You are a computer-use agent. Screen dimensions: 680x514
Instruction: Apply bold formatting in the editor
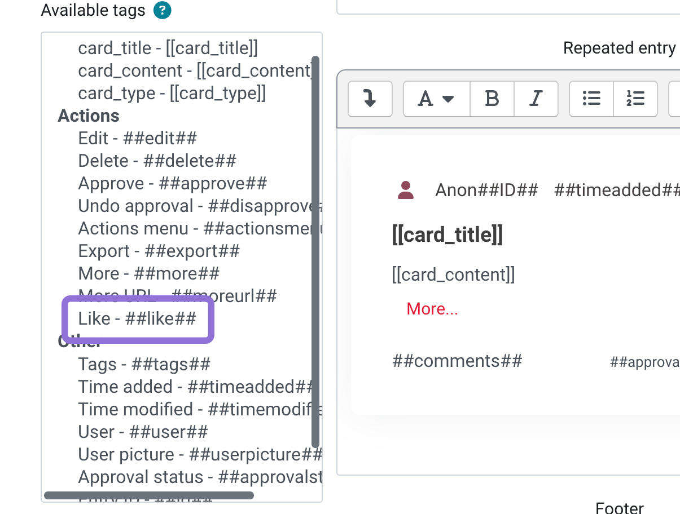coord(492,99)
